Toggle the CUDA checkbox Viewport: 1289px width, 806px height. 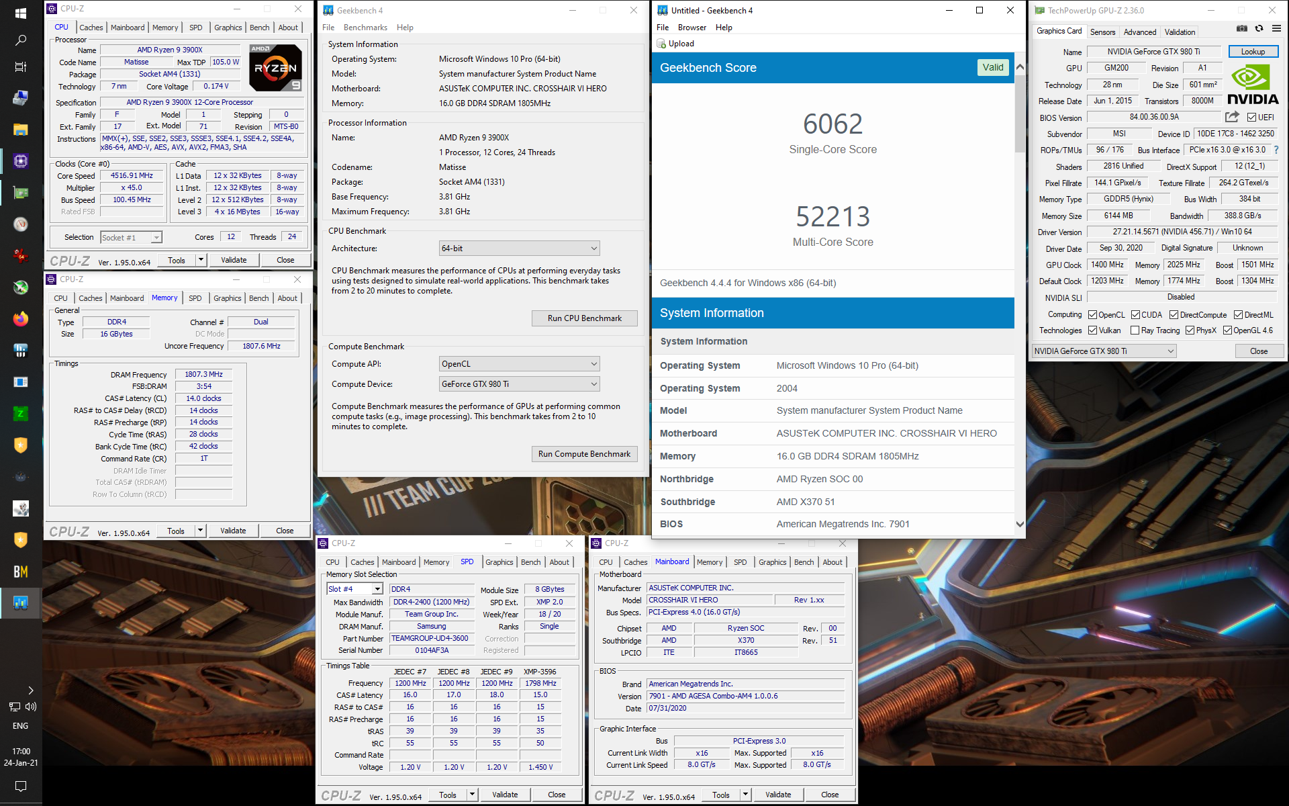pyautogui.click(x=1135, y=315)
